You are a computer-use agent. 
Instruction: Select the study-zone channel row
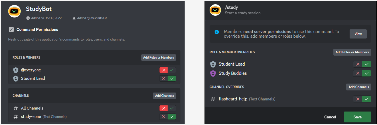[x=94, y=117]
